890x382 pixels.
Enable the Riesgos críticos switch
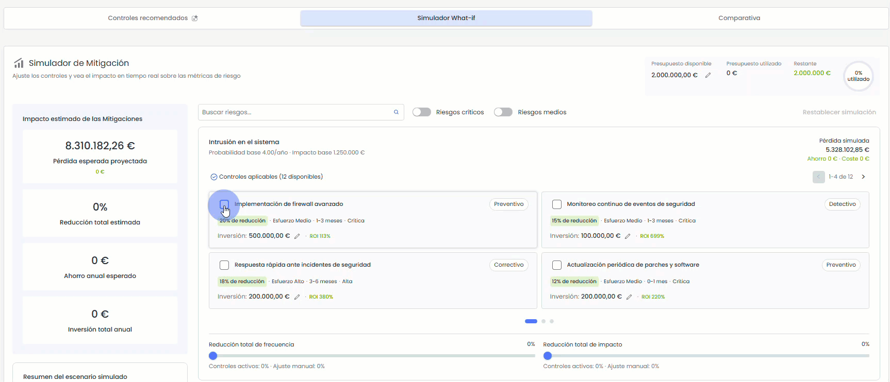[422, 112]
